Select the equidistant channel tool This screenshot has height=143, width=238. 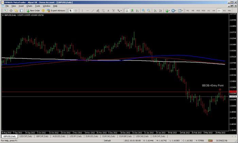coord(98,11)
